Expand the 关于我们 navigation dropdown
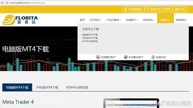Viewport: 193px width, 108px height. click(96, 20)
